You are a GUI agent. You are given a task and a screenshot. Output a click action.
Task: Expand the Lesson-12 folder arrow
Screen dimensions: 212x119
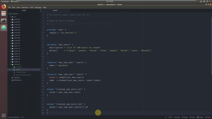(11, 49)
